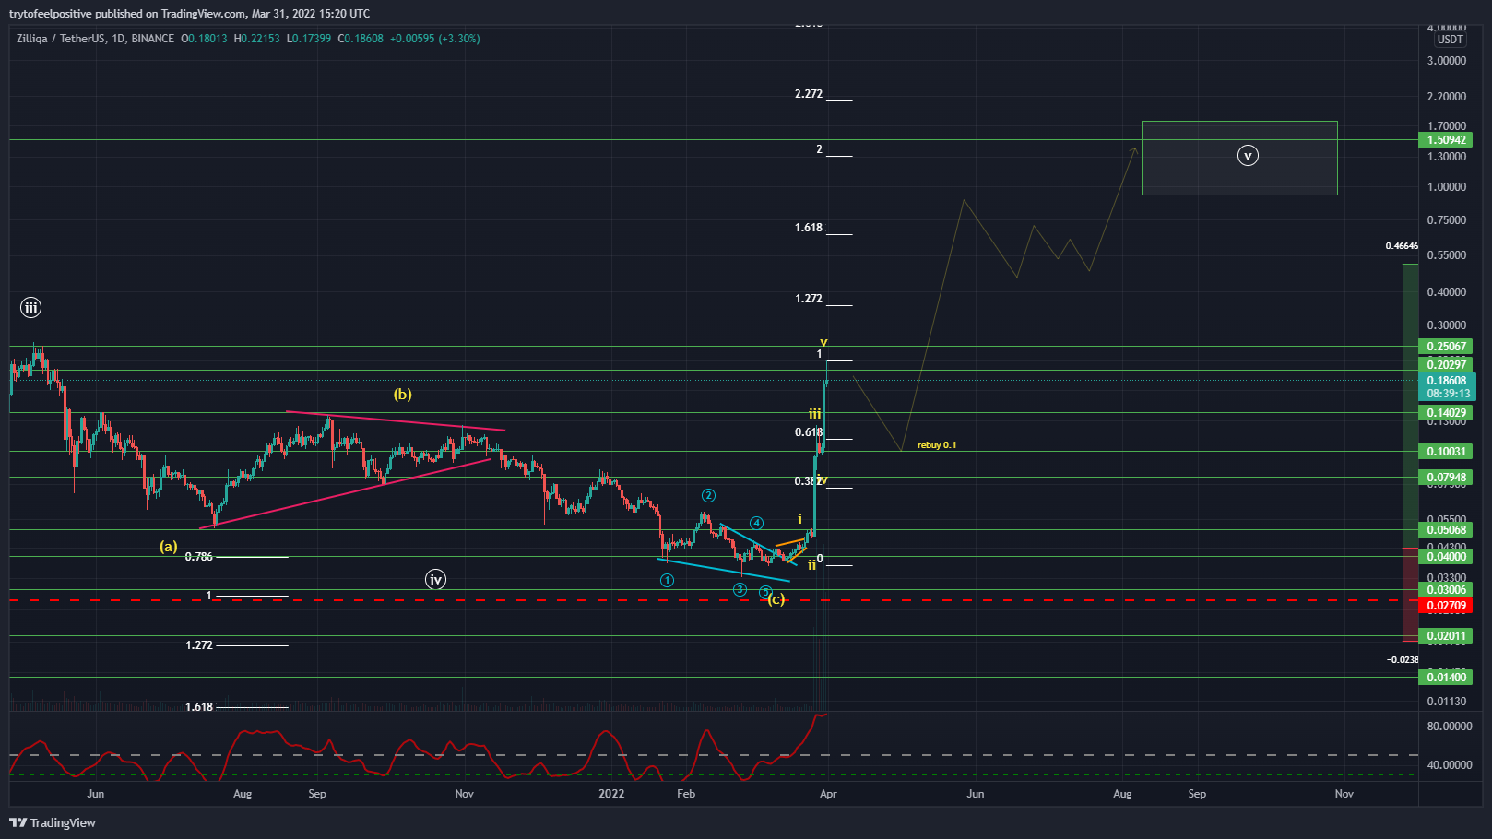1492x839 pixels.
Task: Click the blue circled 1 wave marker
Action: pyautogui.click(x=667, y=581)
